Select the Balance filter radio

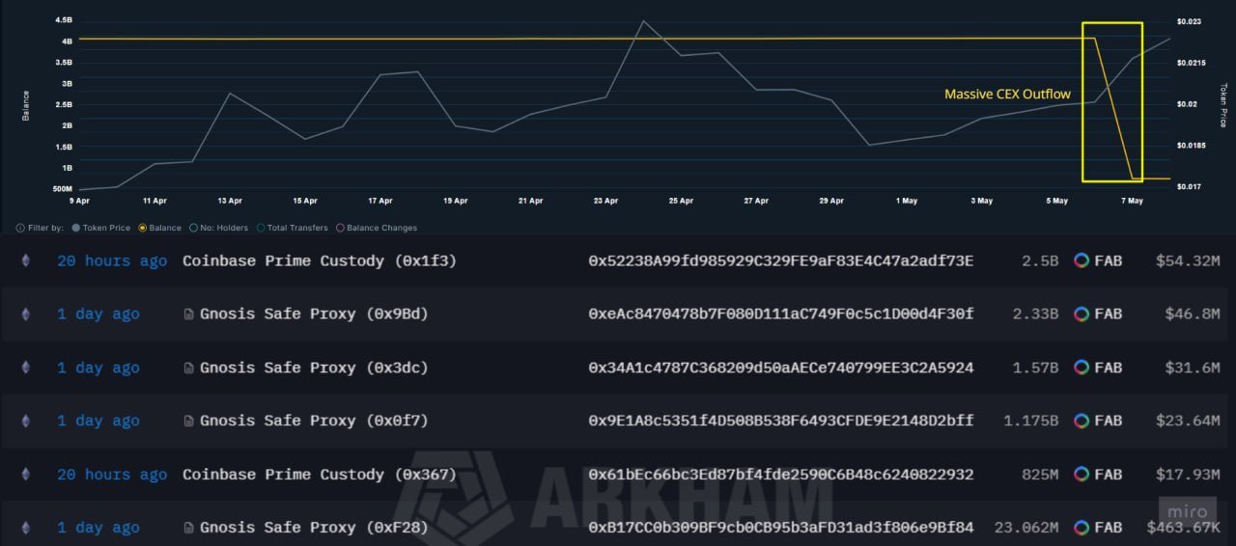143,229
